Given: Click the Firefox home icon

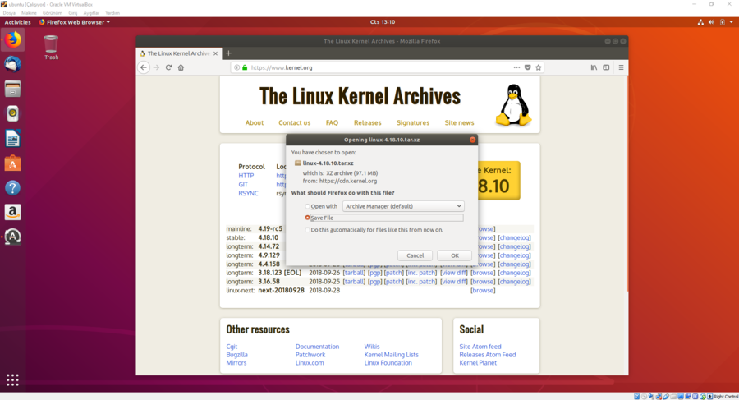Looking at the screenshot, I should tap(181, 67).
